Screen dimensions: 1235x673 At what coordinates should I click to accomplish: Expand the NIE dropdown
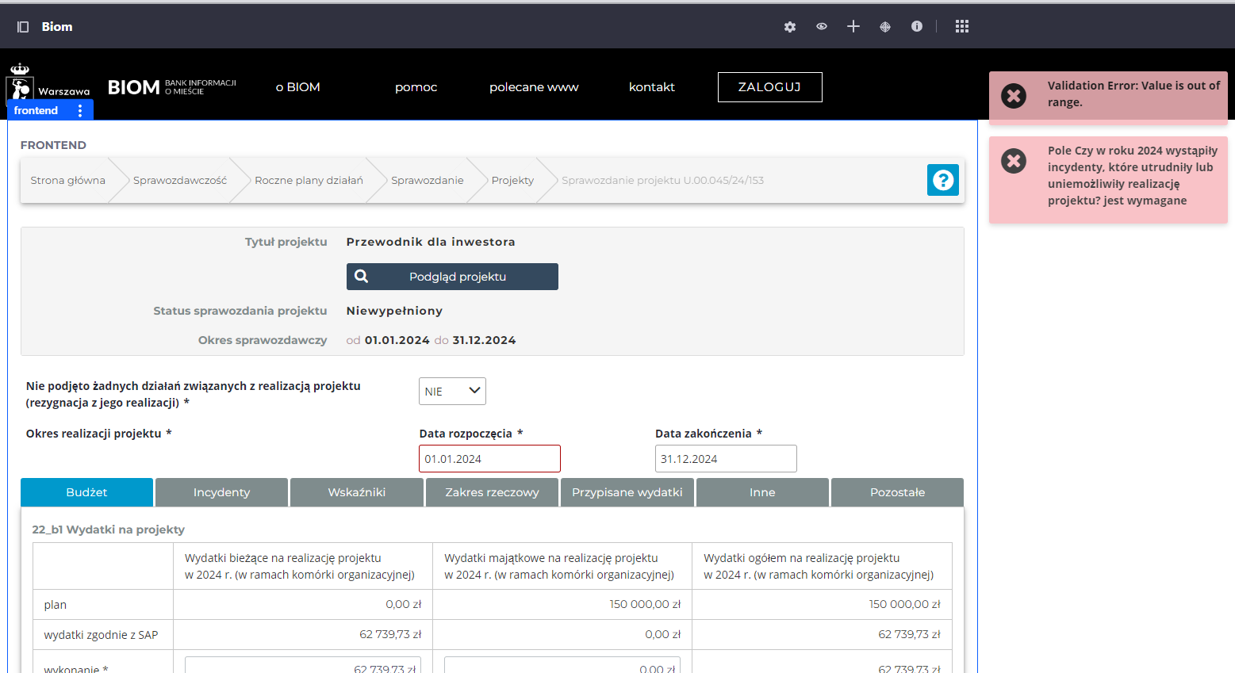click(452, 392)
